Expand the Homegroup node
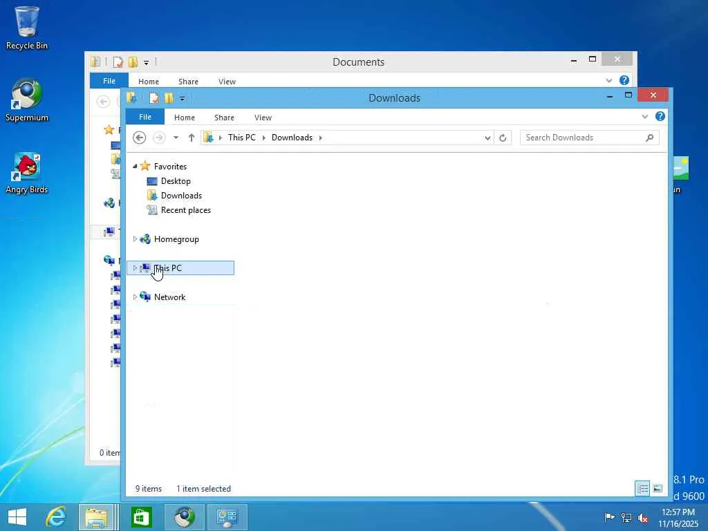708x531 pixels. click(135, 239)
